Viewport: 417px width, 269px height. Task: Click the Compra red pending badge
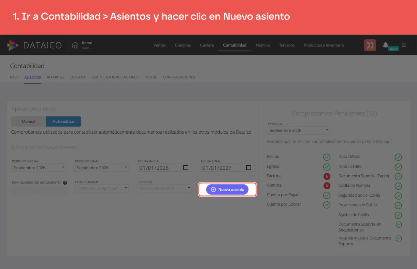click(x=327, y=186)
